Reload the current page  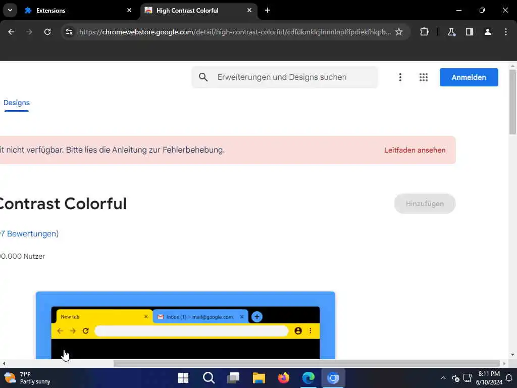point(47,32)
